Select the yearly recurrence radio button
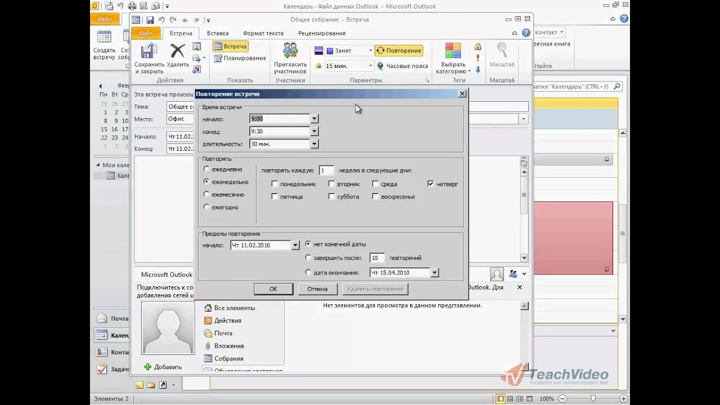The height and width of the screenshot is (405, 720). pos(207,207)
